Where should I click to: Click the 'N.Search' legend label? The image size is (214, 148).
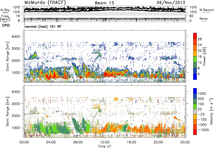[x=207, y=10]
